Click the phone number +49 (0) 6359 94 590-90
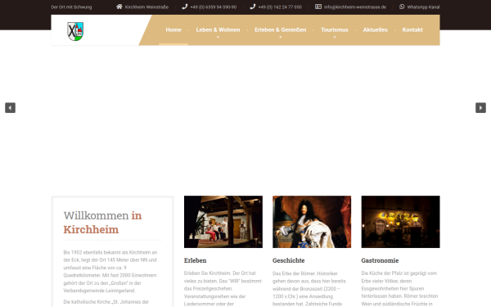This screenshot has width=491, height=307. coord(214,7)
